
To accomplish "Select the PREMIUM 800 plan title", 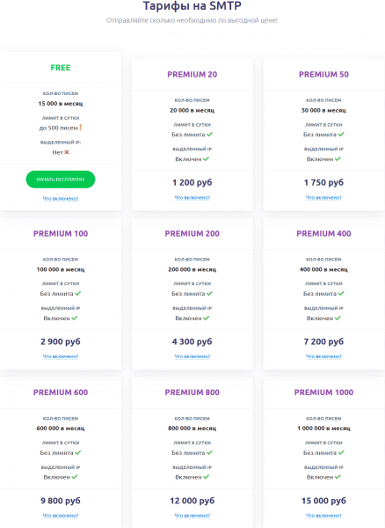I will coord(192,392).
